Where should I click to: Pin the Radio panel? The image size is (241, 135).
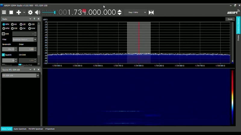coord(34,19)
